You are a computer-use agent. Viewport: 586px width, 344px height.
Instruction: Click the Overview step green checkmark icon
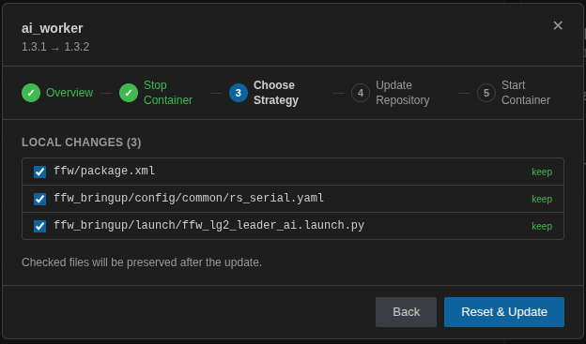(31, 93)
